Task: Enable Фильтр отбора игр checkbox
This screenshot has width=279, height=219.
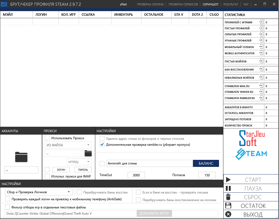Action: [7, 207]
